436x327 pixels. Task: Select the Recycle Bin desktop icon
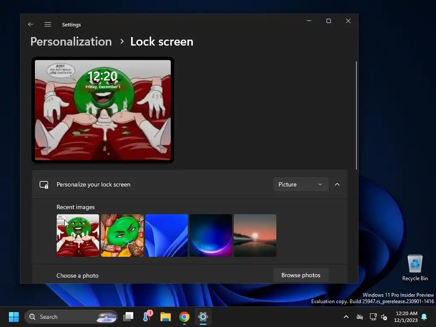(415, 268)
